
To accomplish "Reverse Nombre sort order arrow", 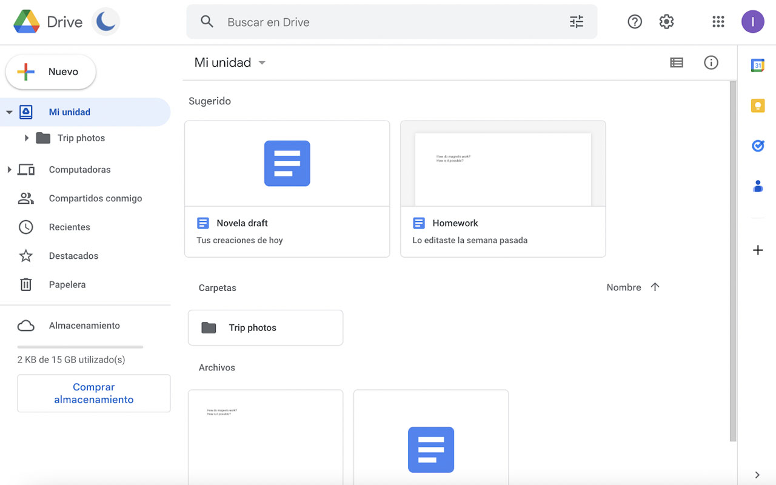I will click(655, 287).
